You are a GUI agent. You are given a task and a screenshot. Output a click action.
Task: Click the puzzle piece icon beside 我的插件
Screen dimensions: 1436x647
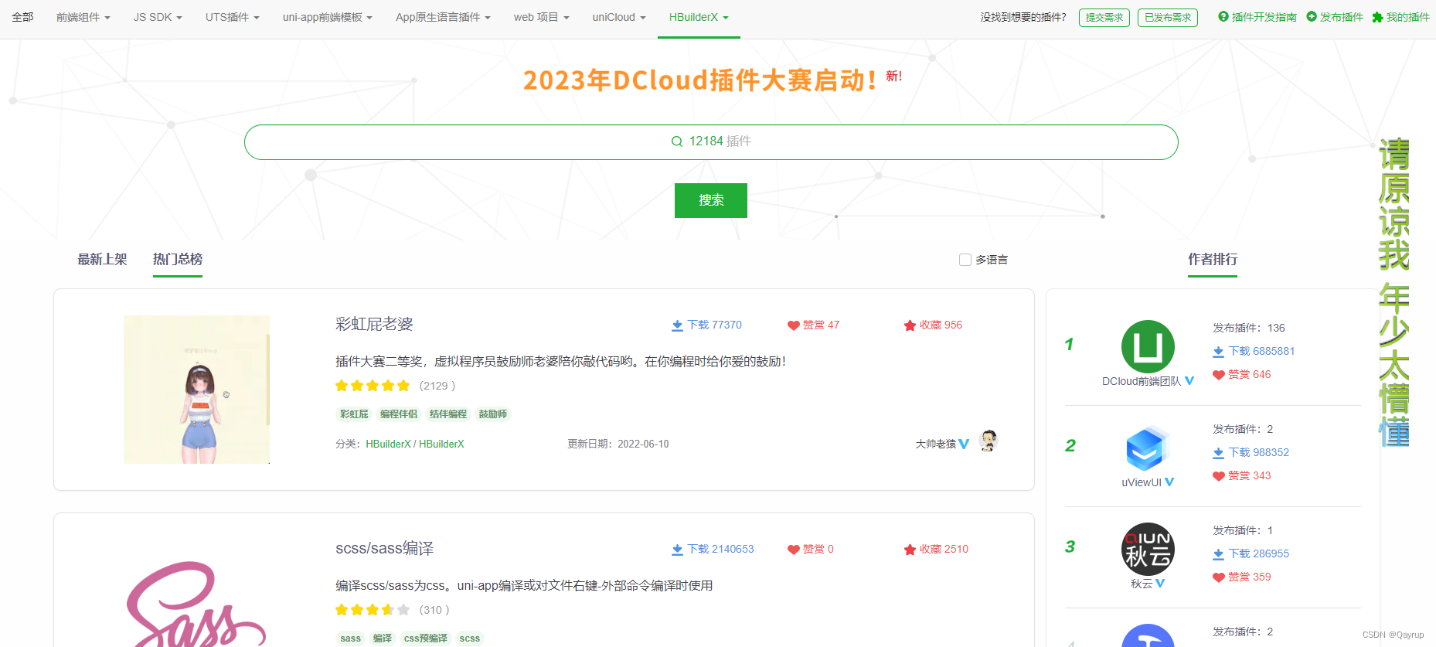pyautogui.click(x=1377, y=17)
